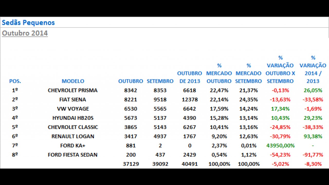The width and height of the screenshot is (329, 185).
Task: Select '% VARIAÇÃO OUTUBRO X SETEMBRO' header
Action: [x=280, y=69]
